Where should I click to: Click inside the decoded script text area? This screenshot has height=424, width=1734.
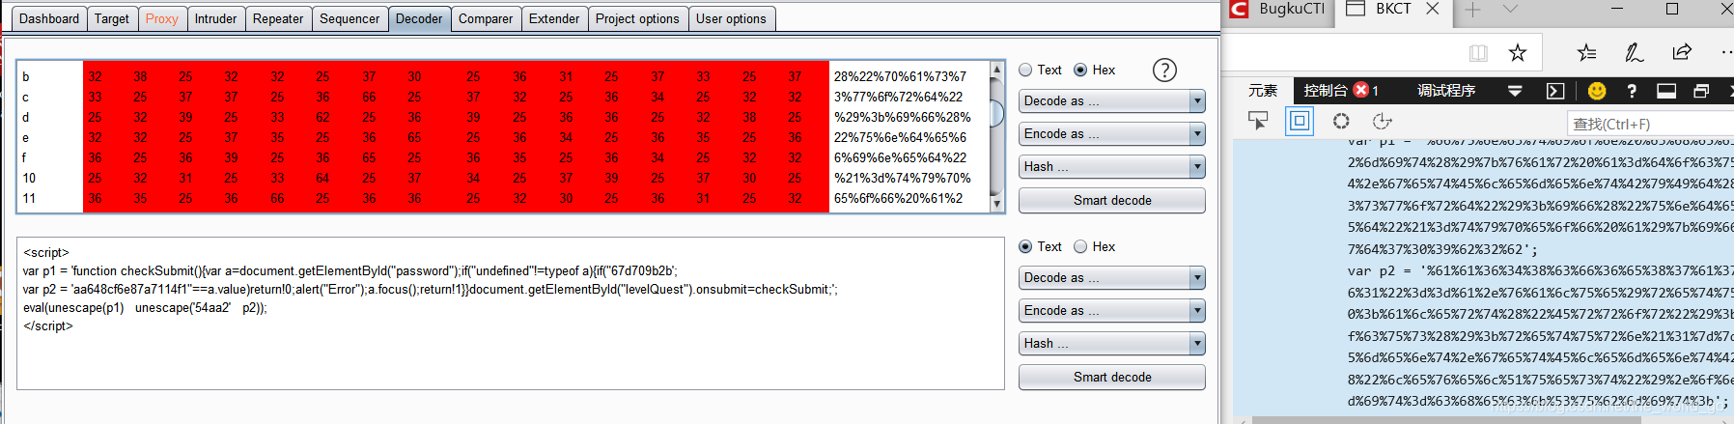pos(510,313)
